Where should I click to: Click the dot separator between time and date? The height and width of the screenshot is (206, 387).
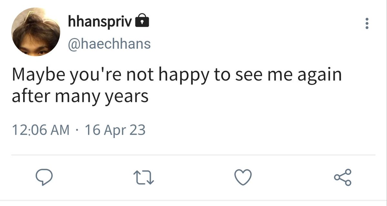point(77,130)
